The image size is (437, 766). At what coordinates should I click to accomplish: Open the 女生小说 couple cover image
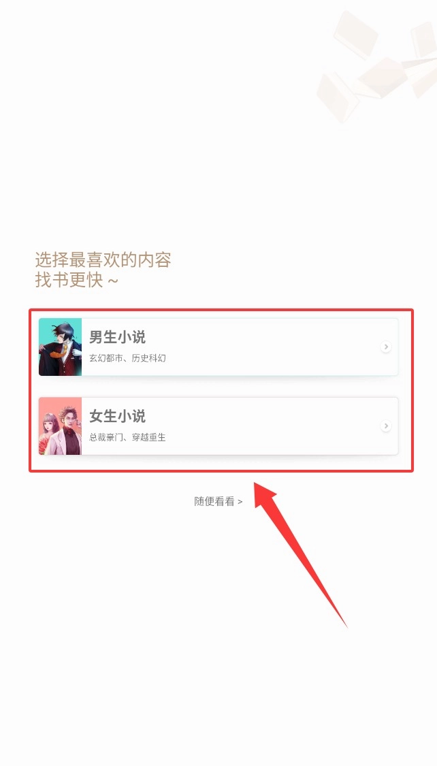(60, 426)
